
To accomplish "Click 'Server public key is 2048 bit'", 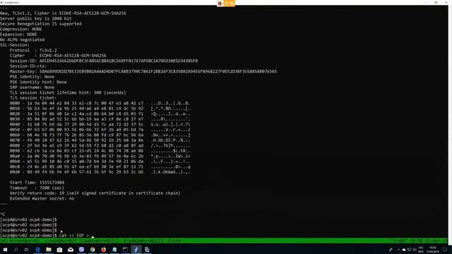I will [x=36, y=18].
